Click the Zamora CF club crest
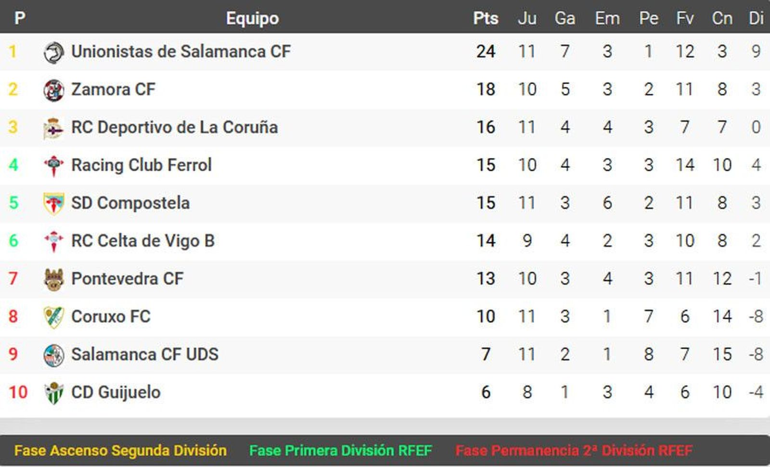The width and height of the screenshot is (770, 467). (53, 90)
